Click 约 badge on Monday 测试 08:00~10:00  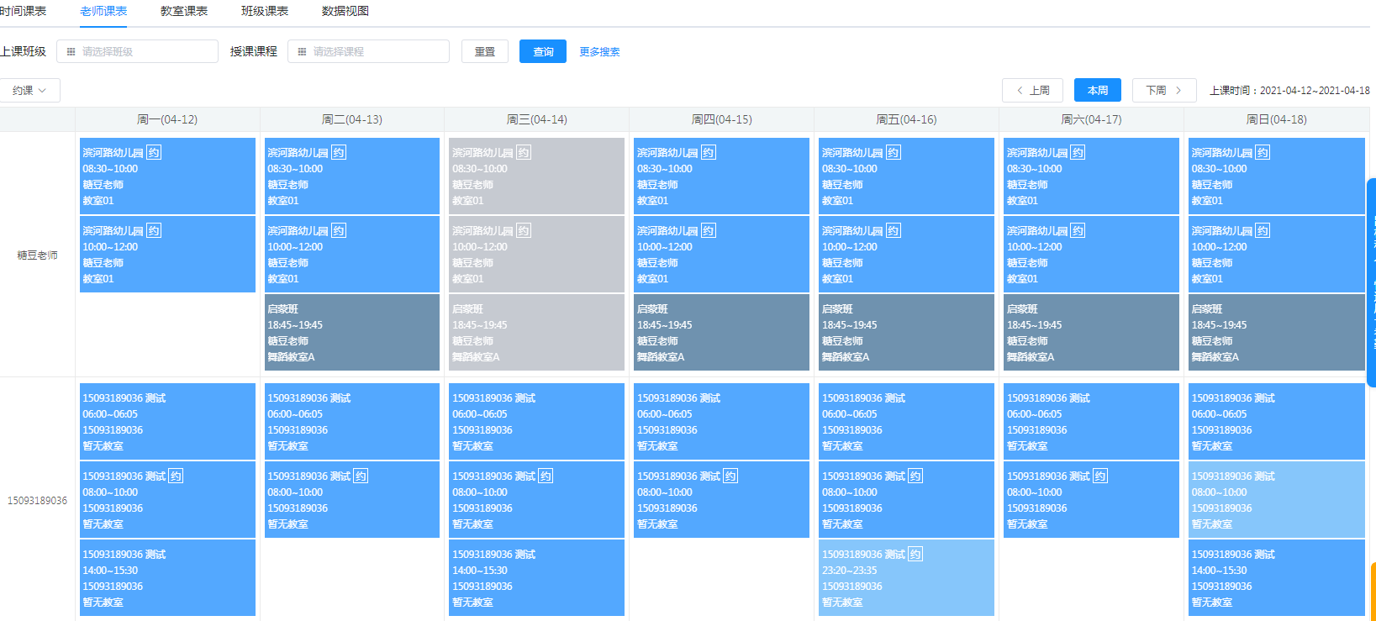point(176,476)
